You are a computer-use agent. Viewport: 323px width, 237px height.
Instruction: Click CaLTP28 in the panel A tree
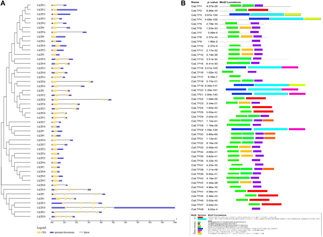[x=41, y=82]
